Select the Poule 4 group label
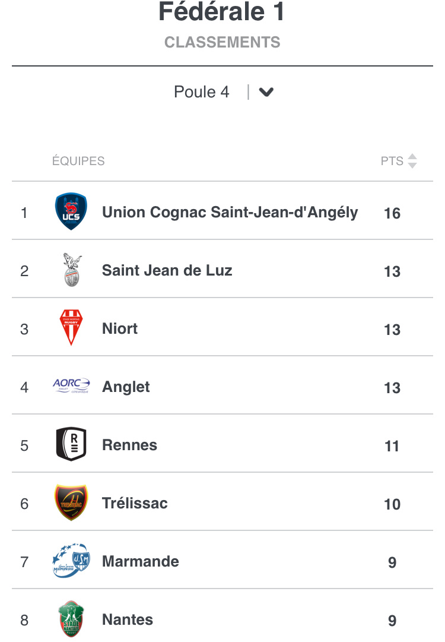Viewport: 445px width, 642px height. (201, 92)
